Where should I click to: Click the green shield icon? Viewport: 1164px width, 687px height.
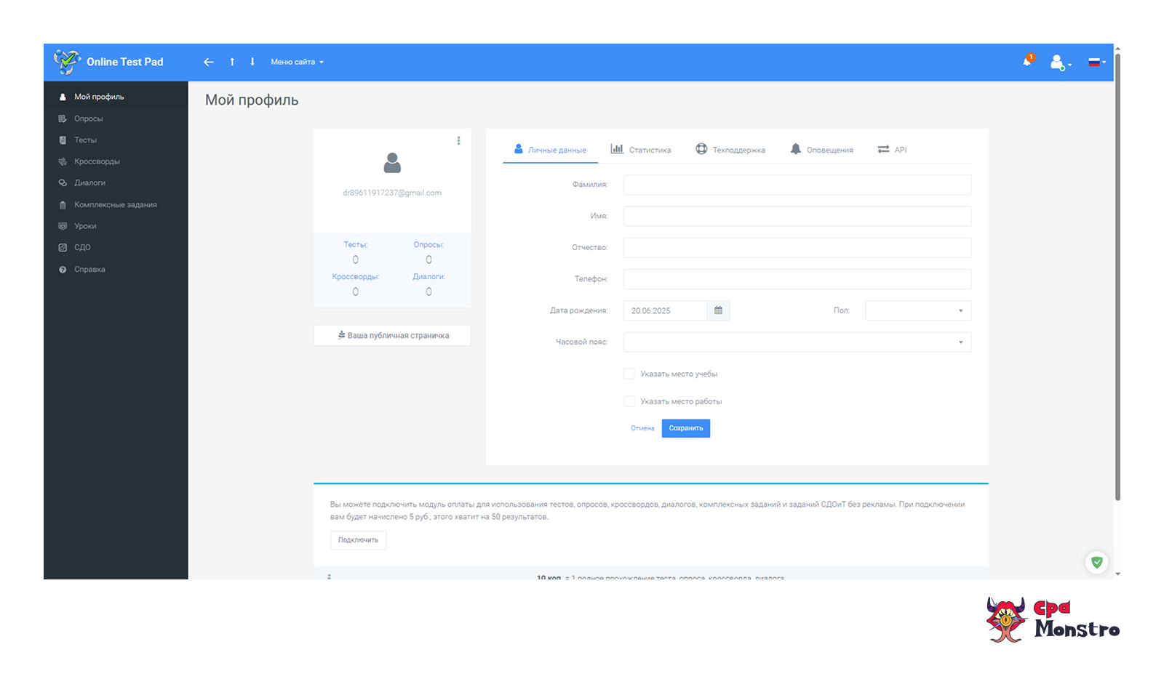pyautogui.click(x=1096, y=562)
